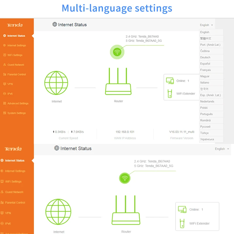Click green WiFi signal icon in upper screenshot
234x234 pixels.
pyautogui.click(x=117, y=52)
